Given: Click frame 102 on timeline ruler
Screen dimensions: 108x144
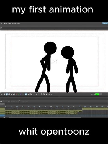Looking at the screenshot, I should pyautogui.click(x=97, y=107).
